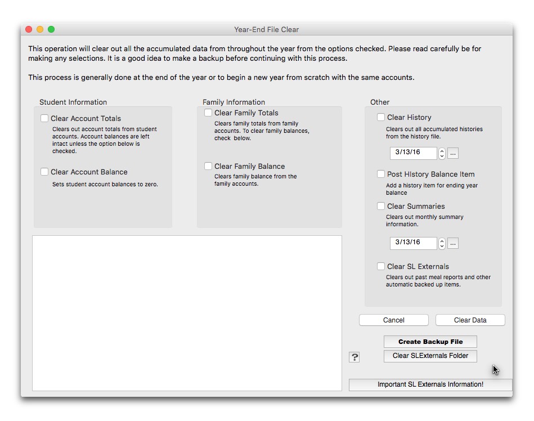Open date picker next to Clear Summaries date
The height and width of the screenshot is (421, 534).
coord(452,243)
